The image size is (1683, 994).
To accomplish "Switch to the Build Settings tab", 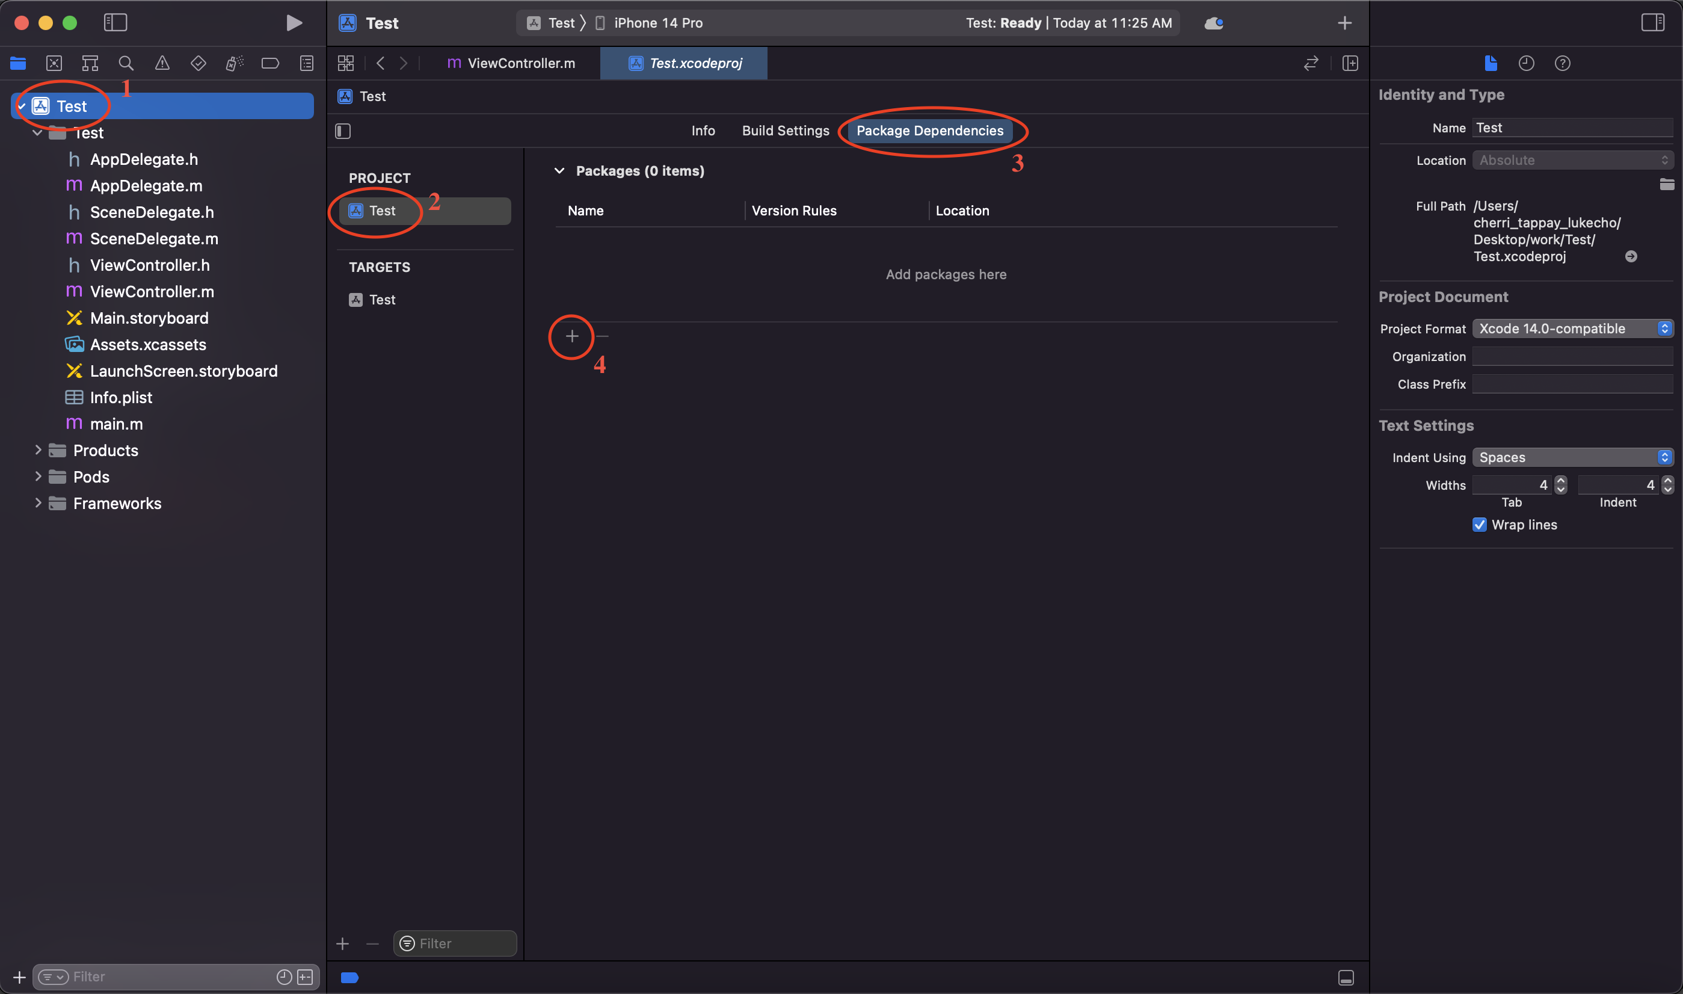I will [x=784, y=131].
